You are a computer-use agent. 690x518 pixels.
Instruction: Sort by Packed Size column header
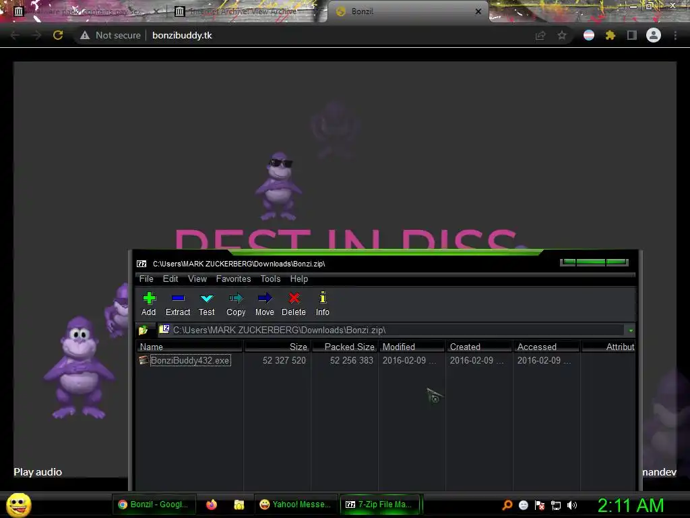coord(344,347)
